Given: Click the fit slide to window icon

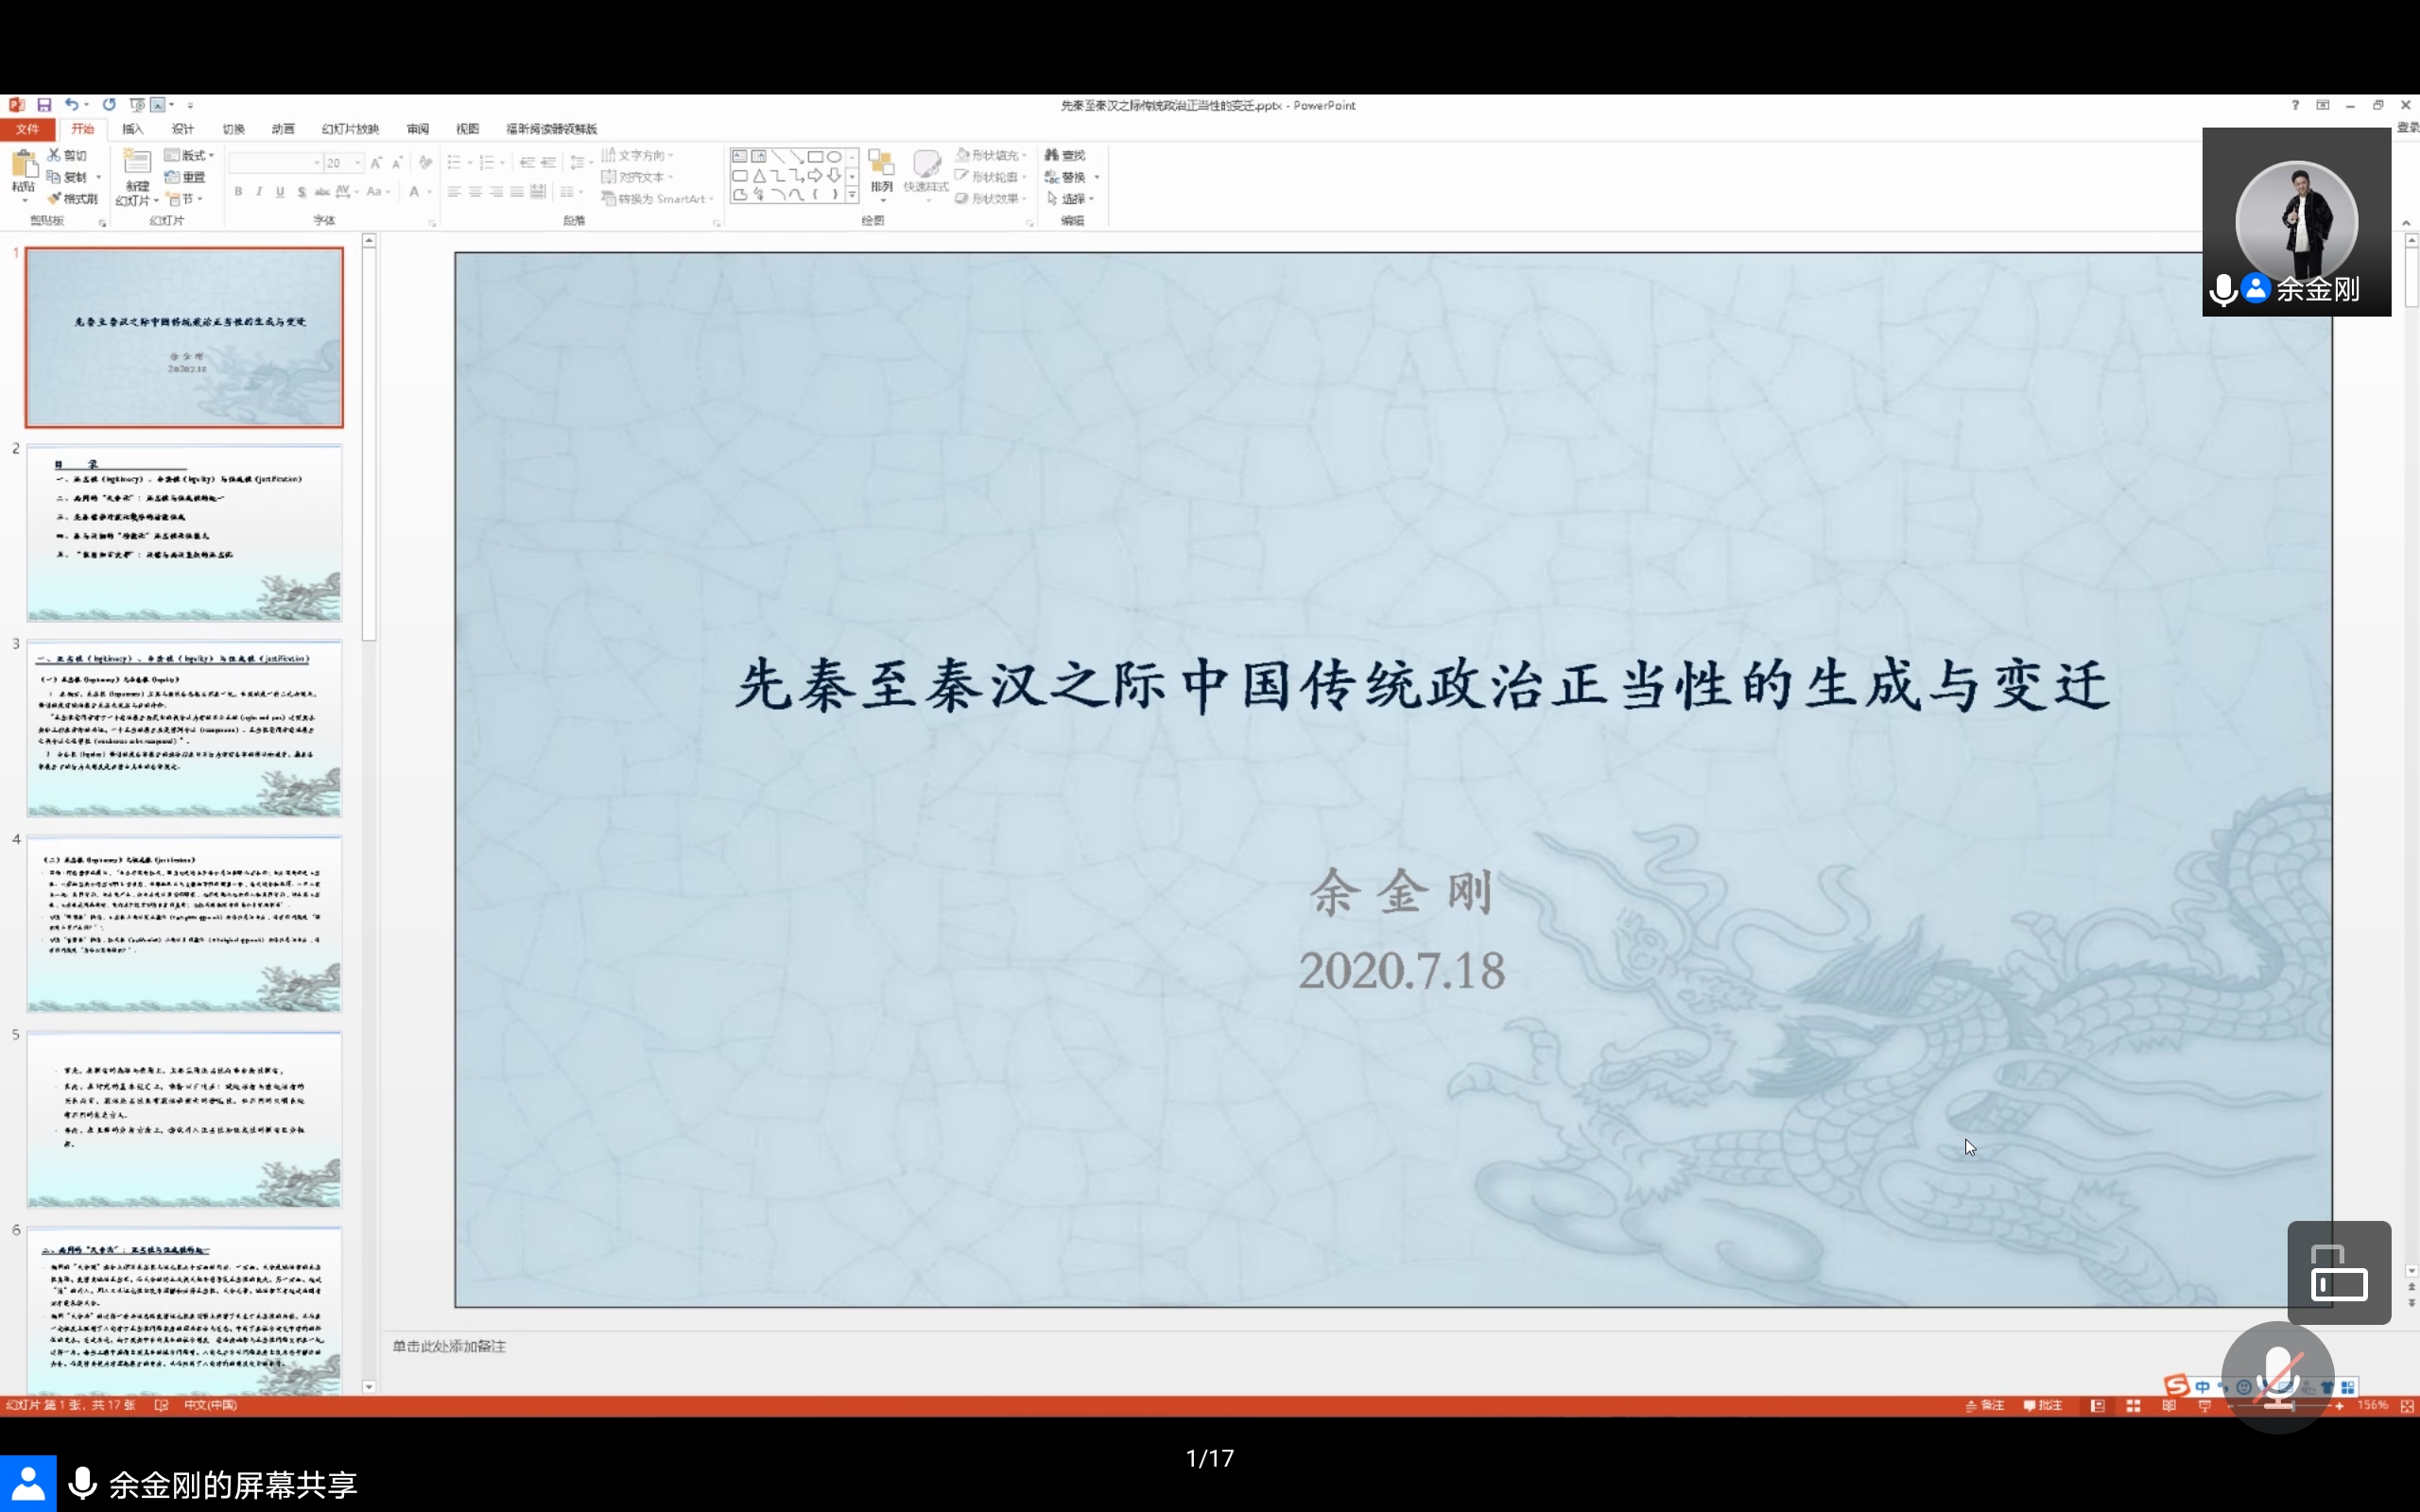Looking at the screenshot, I should click(2407, 1406).
